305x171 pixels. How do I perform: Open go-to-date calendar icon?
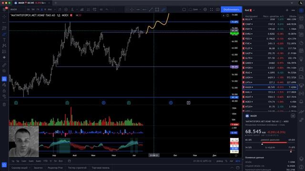(x=69, y=161)
